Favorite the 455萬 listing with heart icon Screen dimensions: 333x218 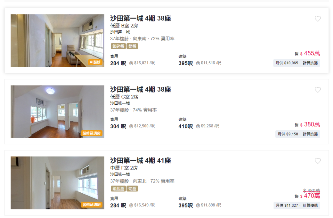click(x=318, y=19)
